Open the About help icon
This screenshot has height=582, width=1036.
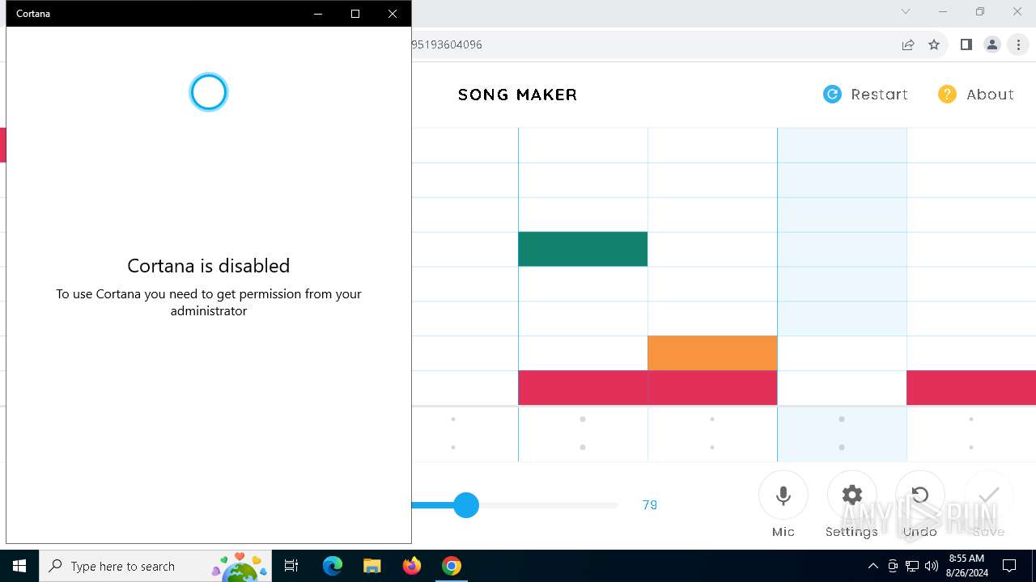[x=947, y=95]
